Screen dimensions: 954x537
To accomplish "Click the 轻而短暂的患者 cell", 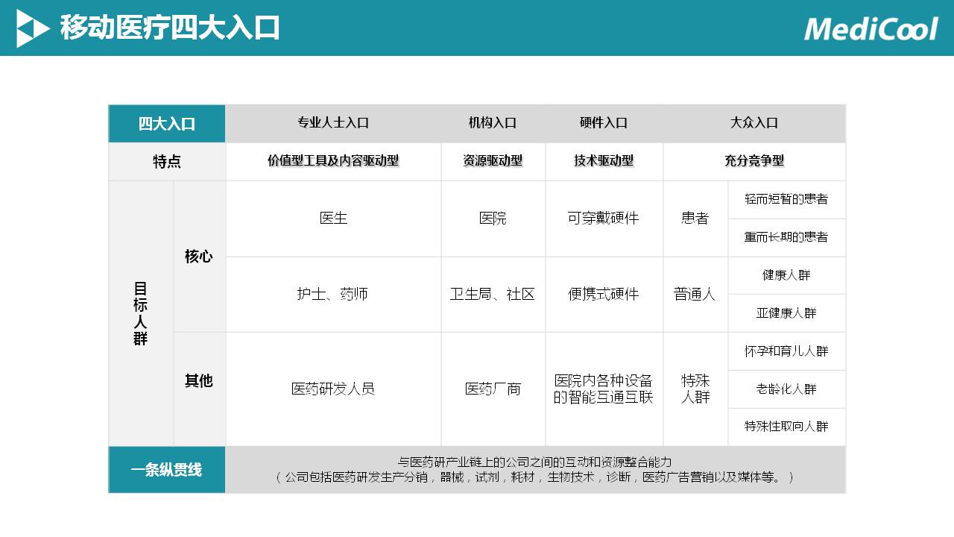I will coord(786,200).
